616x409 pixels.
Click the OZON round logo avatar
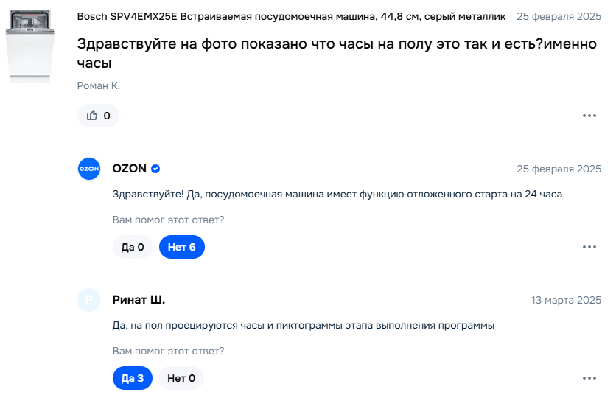pyautogui.click(x=89, y=169)
